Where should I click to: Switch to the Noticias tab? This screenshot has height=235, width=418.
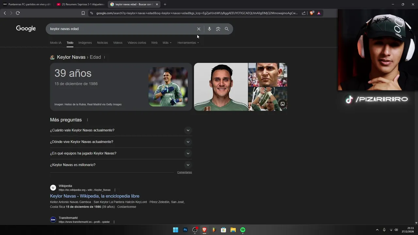(x=102, y=43)
